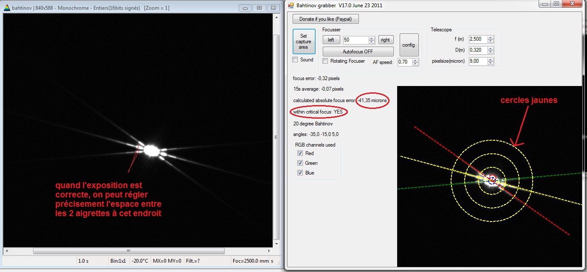587x272 pixels.
Task: Click the within critical focus: YES text
Action: click(318, 112)
